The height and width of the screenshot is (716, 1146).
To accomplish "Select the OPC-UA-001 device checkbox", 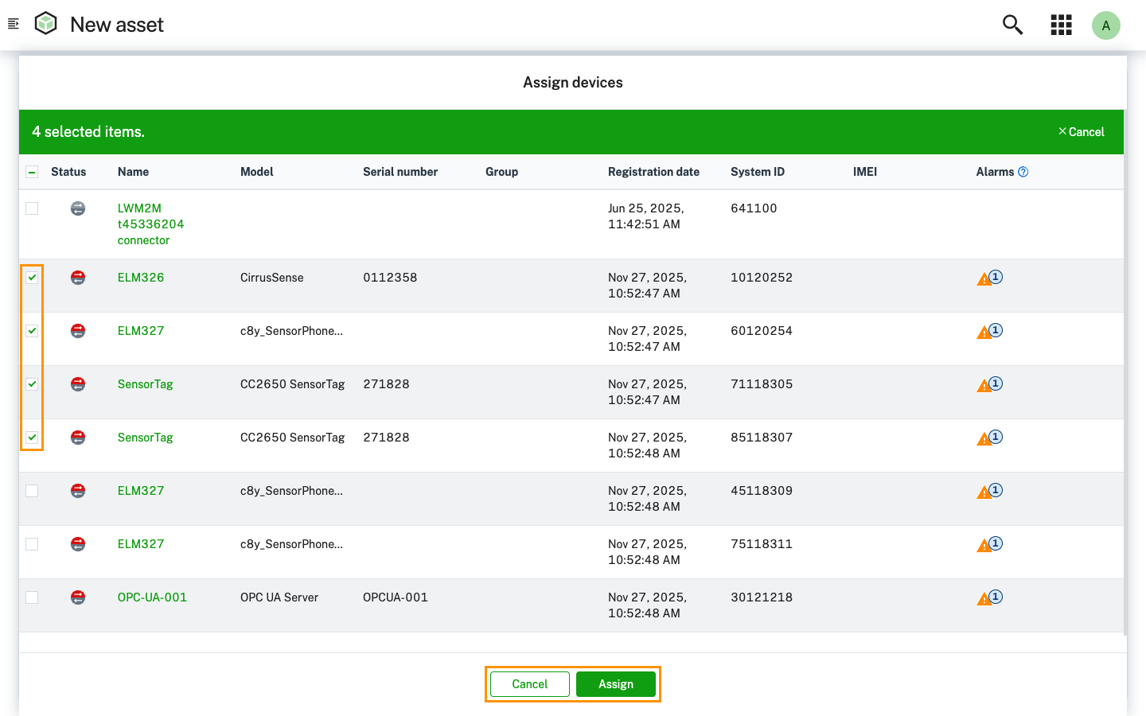I will (x=32, y=597).
